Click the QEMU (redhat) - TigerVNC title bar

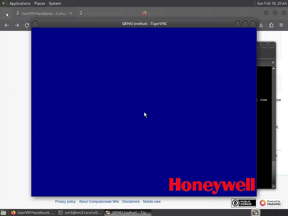pyautogui.click(x=145, y=24)
